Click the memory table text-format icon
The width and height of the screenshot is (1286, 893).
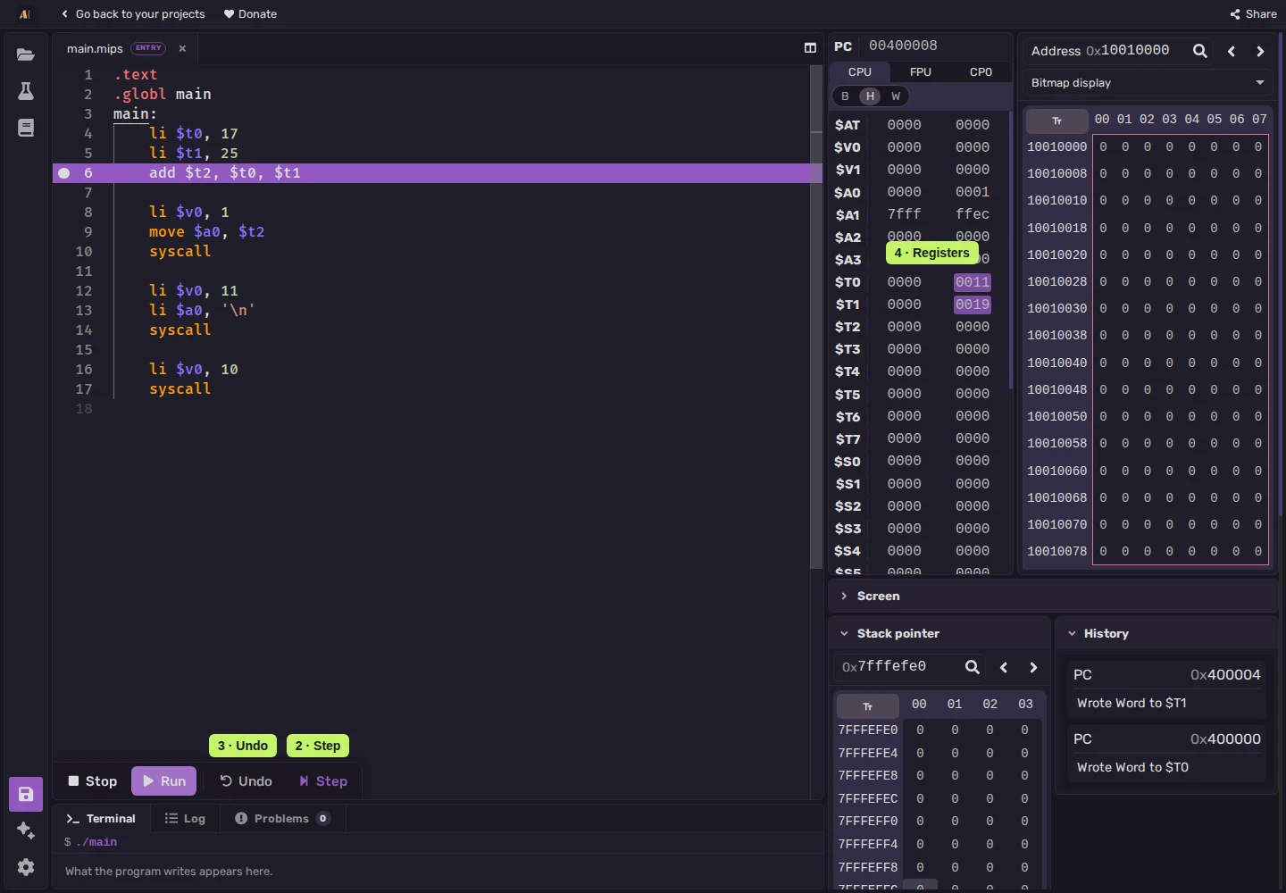(x=1056, y=121)
